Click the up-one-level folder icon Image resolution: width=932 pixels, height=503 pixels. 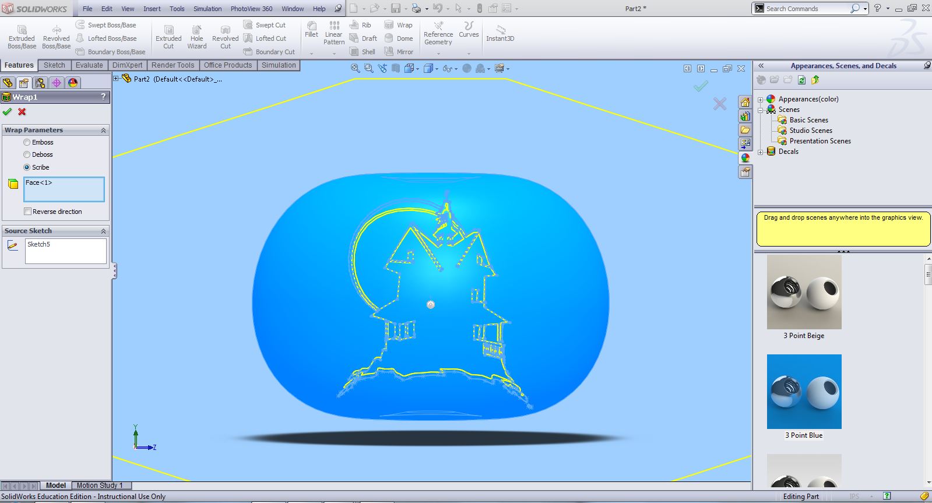point(815,80)
